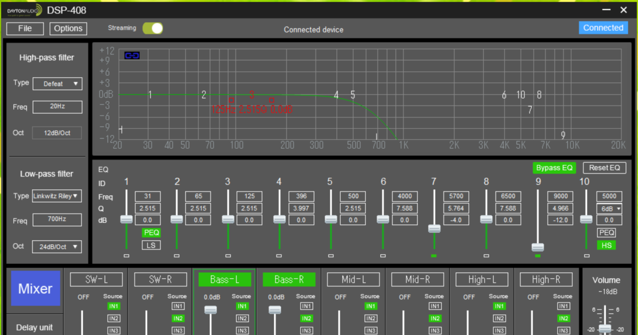
Task: Click the Reset EQ button
Action: pos(605,167)
